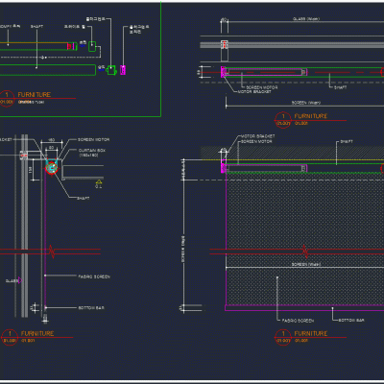Viewport: 384px width, 384px height.
Task: Click FABRIC SCREEN label in the curtain box section
Action: point(94,276)
